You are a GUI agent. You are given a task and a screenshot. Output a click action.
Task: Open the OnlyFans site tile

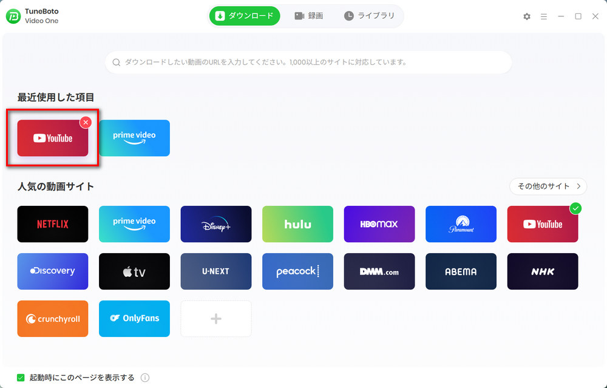[x=134, y=319]
